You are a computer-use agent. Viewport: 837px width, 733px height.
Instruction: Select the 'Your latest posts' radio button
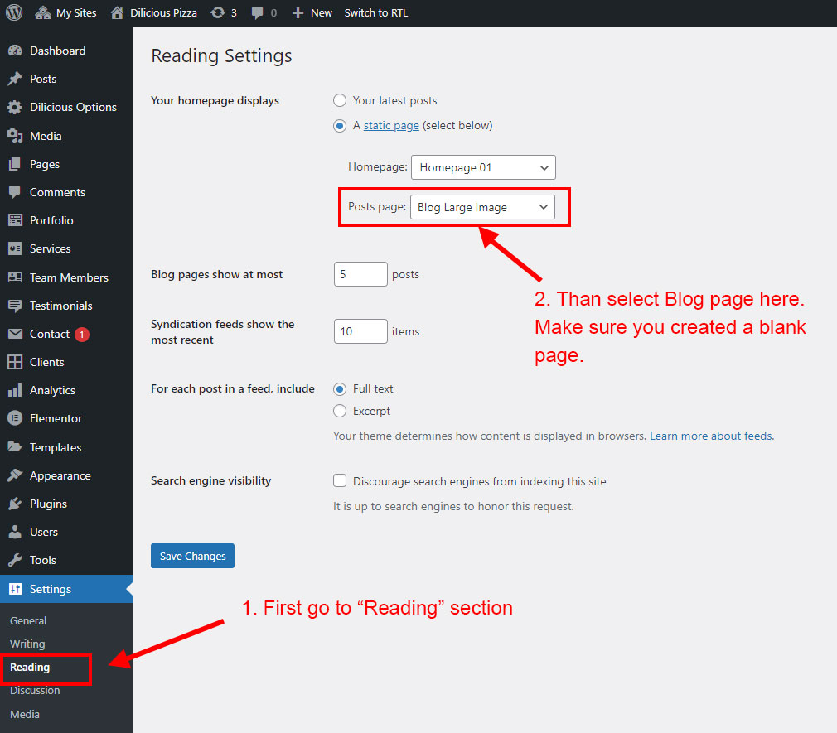coord(340,100)
